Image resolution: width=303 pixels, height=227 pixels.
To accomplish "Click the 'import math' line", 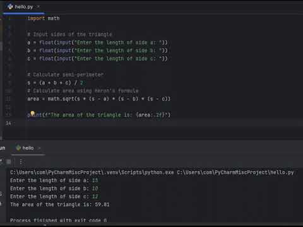I will point(44,18).
